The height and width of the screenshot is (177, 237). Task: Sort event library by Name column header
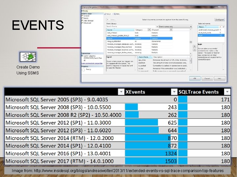(120, 30)
